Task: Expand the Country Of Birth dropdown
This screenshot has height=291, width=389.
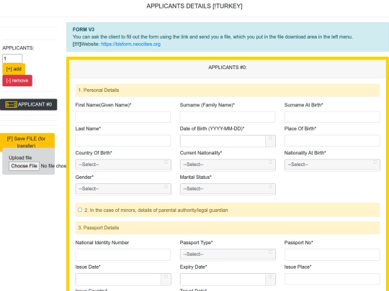Action: coord(123,165)
